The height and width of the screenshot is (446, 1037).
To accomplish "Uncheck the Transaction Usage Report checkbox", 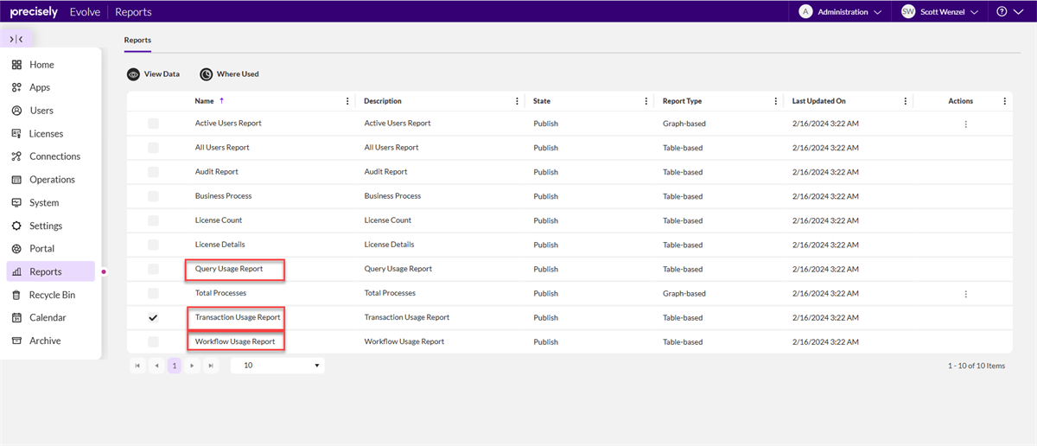I will [x=153, y=318].
